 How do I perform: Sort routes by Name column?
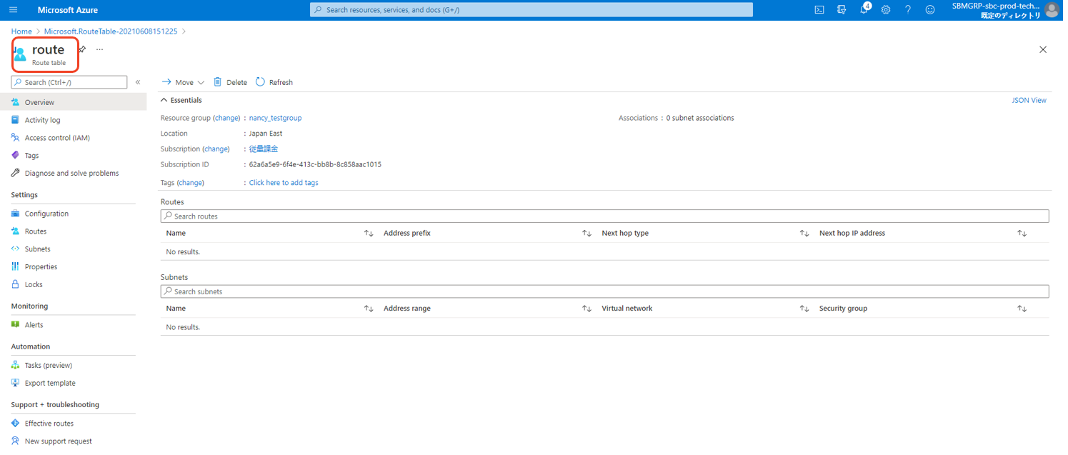point(369,234)
